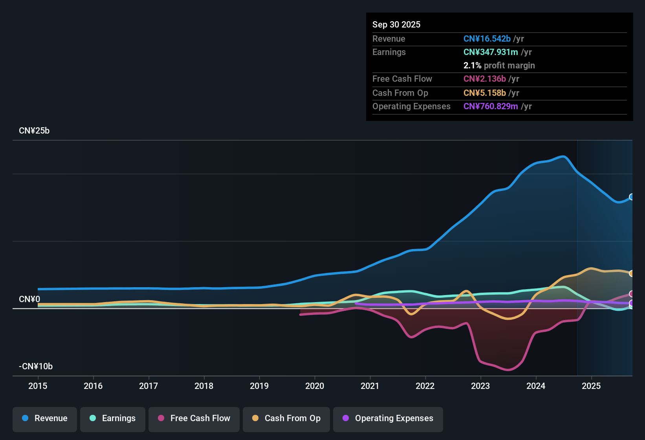Click the orange Cash From Op dot icon
Screen dimensions: 645x440
(x=255, y=418)
